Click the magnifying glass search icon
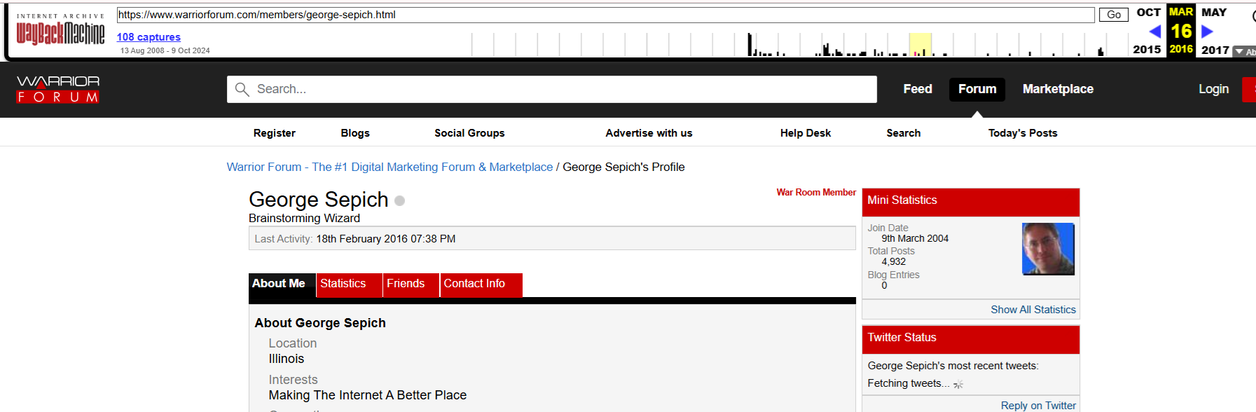The image size is (1256, 412). [x=242, y=89]
